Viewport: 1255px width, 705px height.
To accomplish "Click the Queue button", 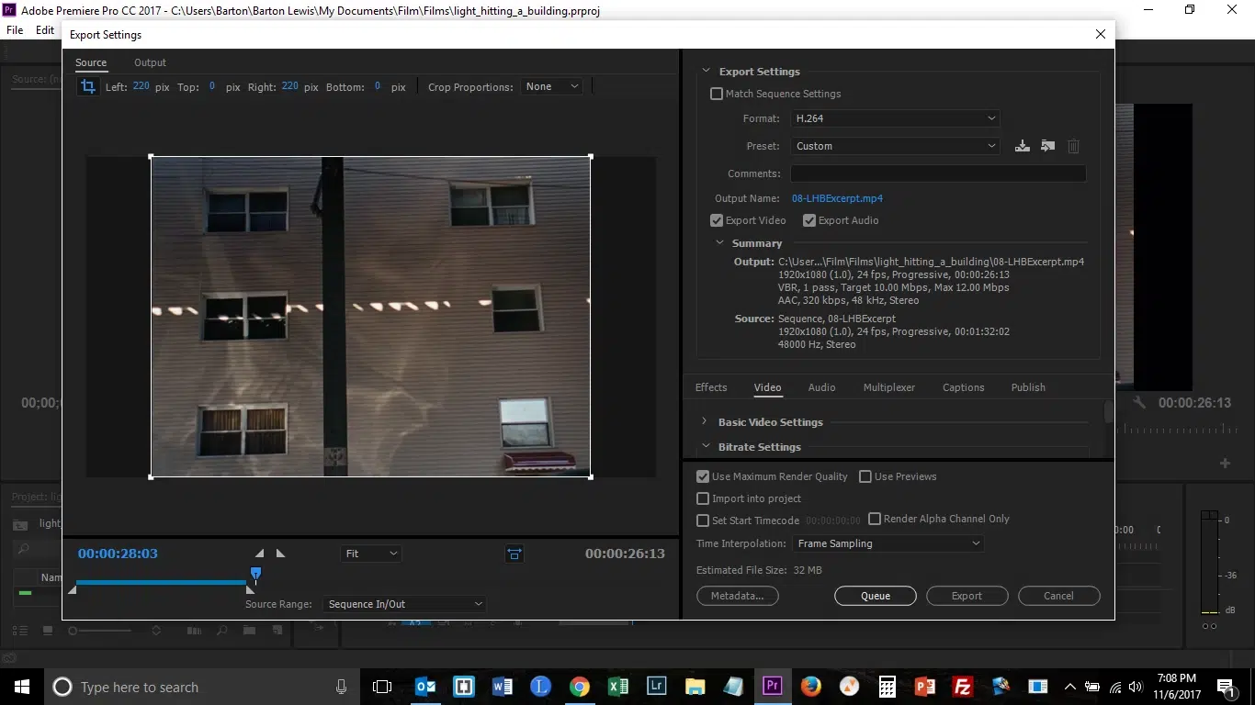I will [x=875, y=596].
